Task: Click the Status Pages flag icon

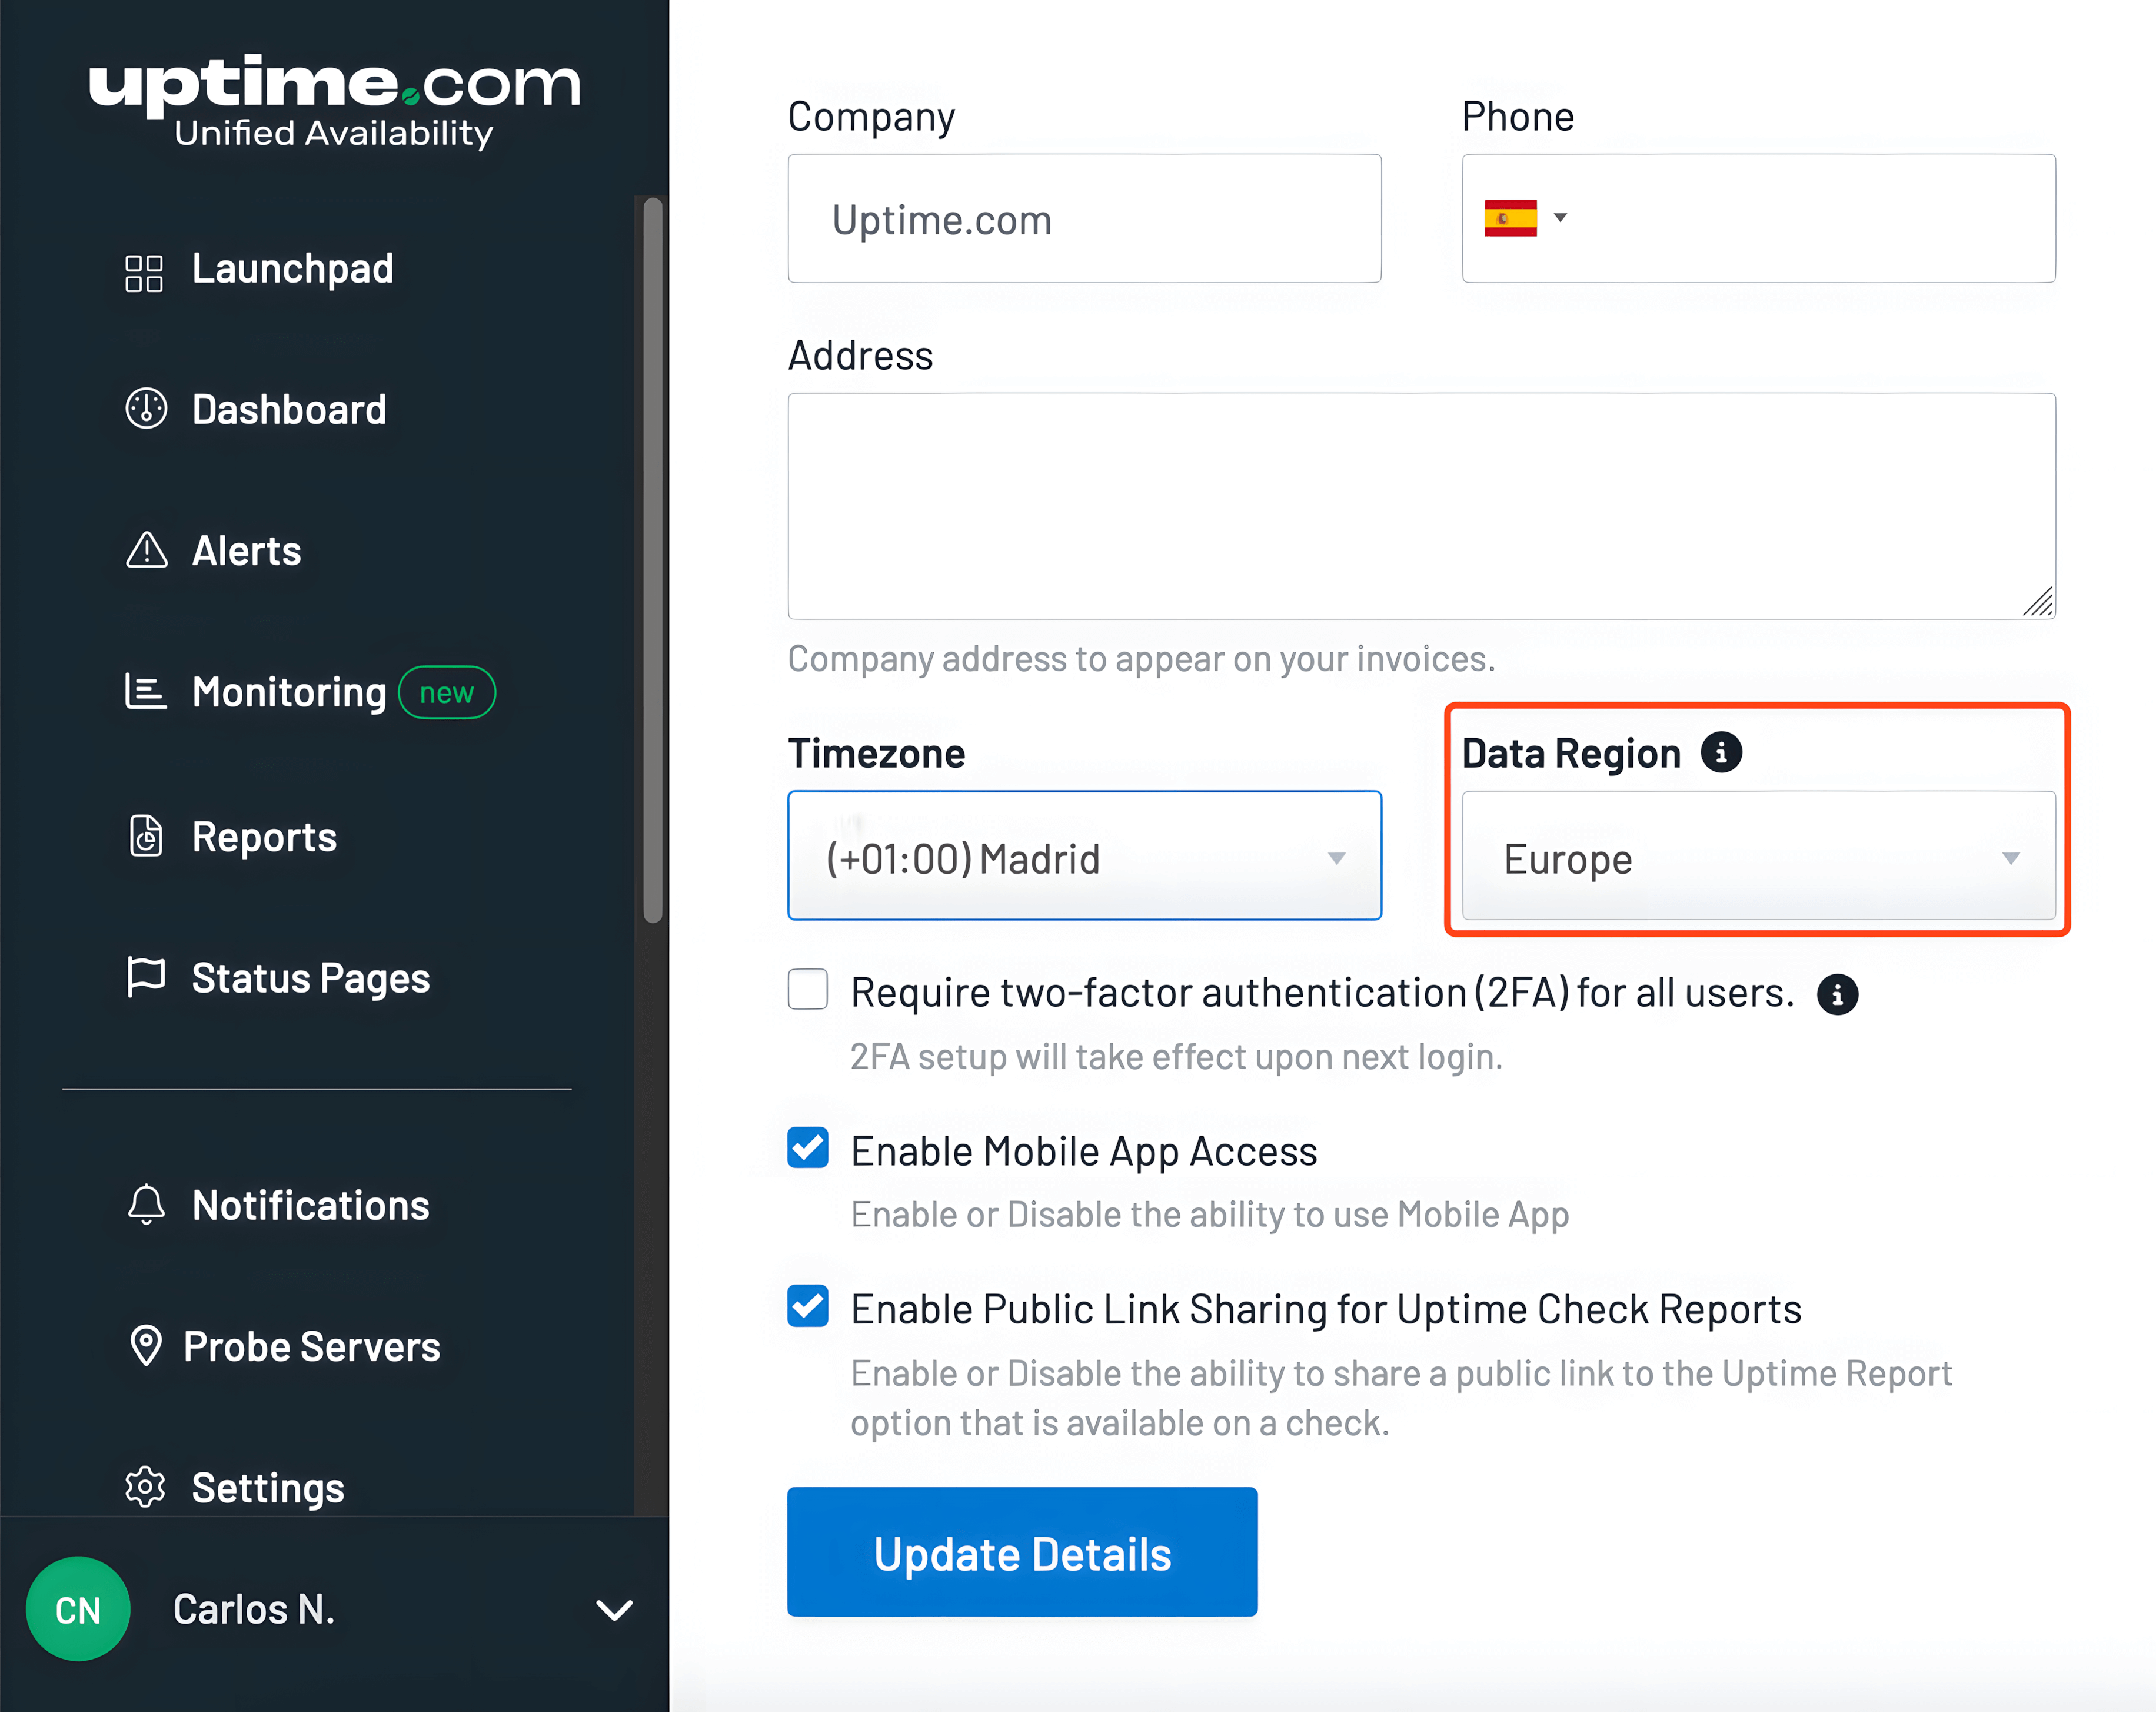Action: pyautogui.click(x=146, y=978)
